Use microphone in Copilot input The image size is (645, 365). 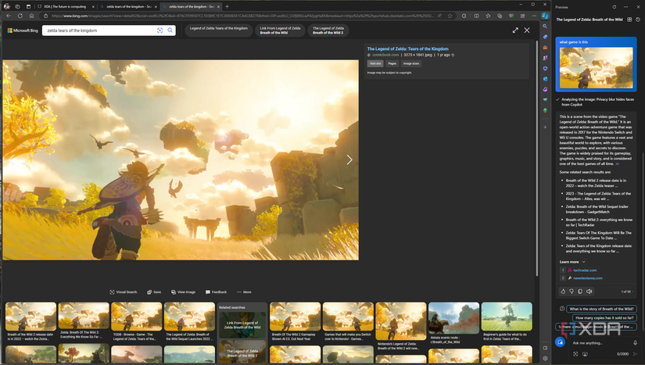tap(635, 343)
